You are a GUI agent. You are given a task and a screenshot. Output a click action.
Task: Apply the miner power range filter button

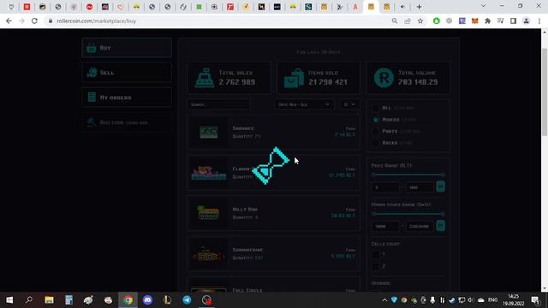441,226
